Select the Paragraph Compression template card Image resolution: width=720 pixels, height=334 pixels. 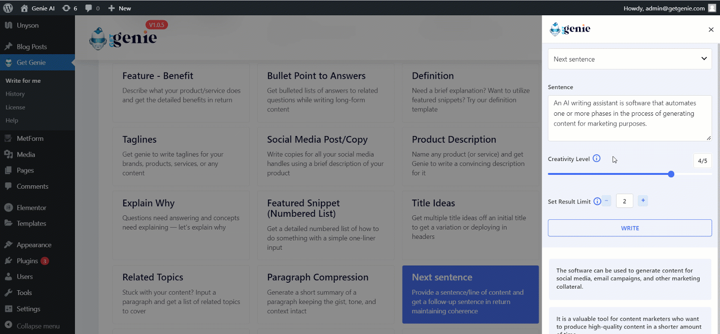pyautogui.click(x=326, y=295)
